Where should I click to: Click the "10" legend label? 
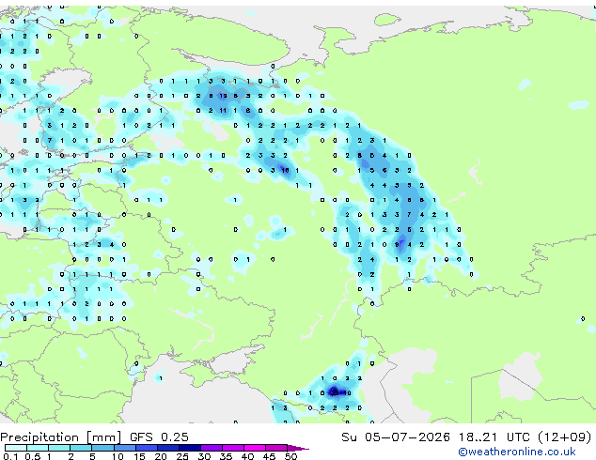point(118,456)
